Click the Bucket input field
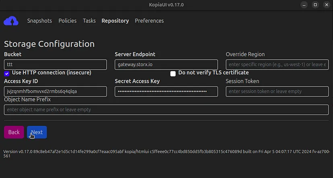This screenshot has width=333, height=178. coord(55,65)
